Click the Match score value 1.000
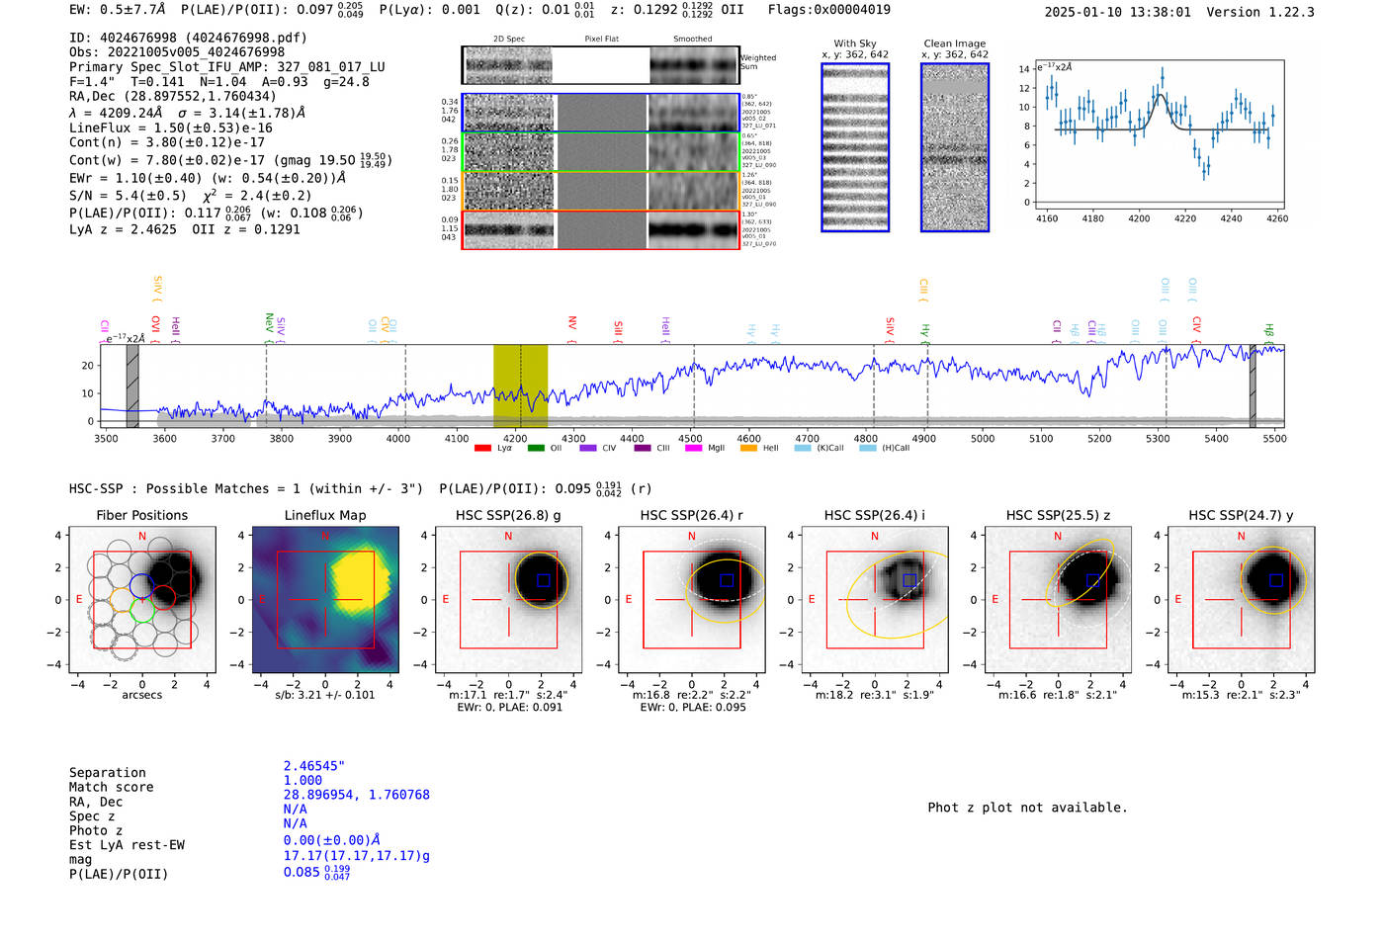Image resolution: width=1384 pixels, height=942 pixels. pyautogui.click(x=303, y=780)
